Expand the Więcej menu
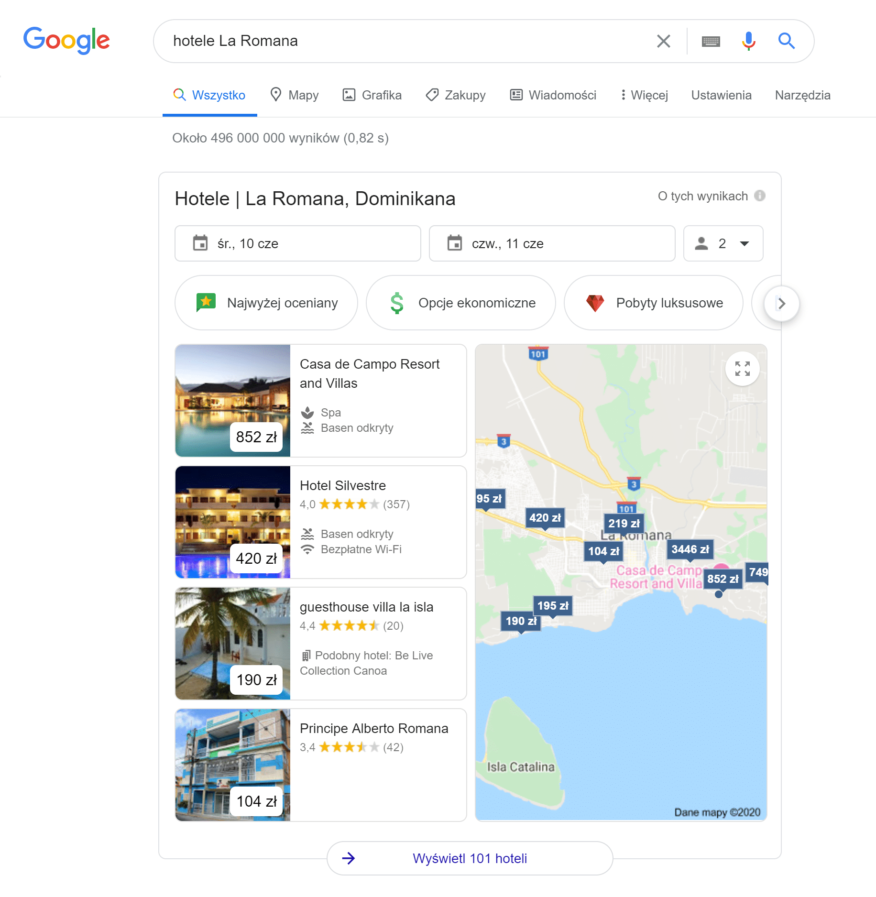876x897 pixels. 644,95
